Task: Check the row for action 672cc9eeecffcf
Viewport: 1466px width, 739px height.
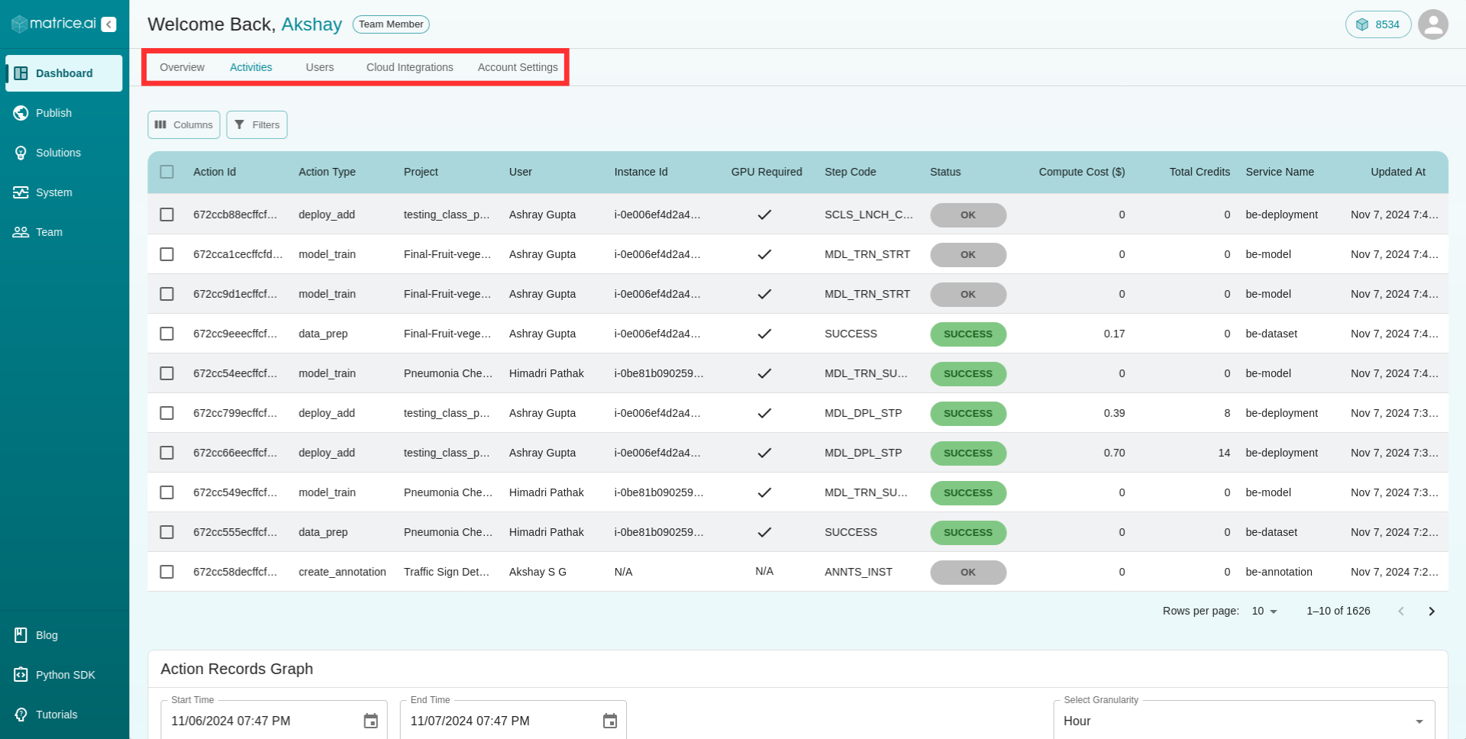Action: (x=166, y=334)
